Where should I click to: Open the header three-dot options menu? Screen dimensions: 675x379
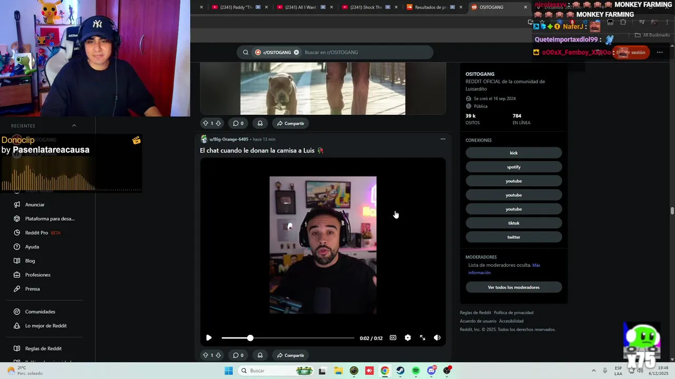[660, 52]
